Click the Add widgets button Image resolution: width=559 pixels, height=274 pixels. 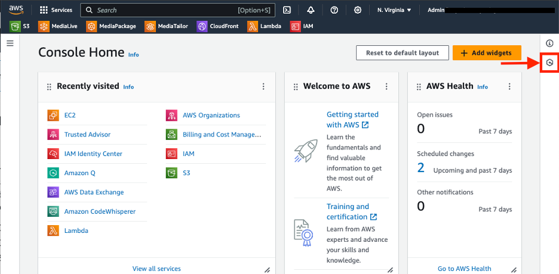486,52
